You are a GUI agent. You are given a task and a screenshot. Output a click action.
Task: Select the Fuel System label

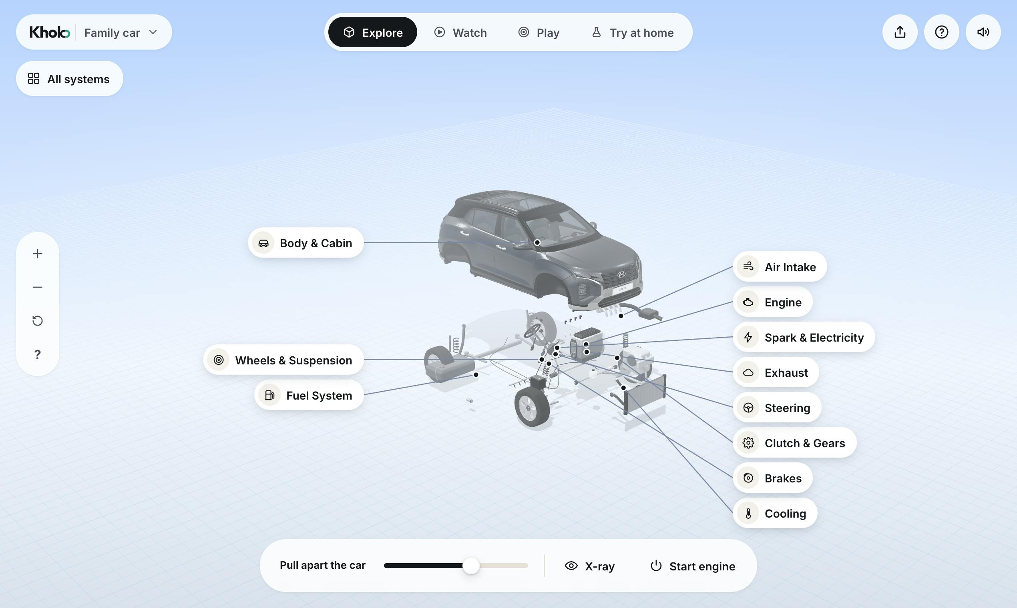click(309, 395)
